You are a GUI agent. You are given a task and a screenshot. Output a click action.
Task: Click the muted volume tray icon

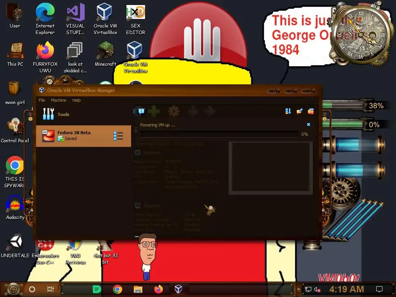317,289
